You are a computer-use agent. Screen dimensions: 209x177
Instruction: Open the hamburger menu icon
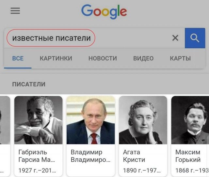pyautogui.click(x=15, y=11)
